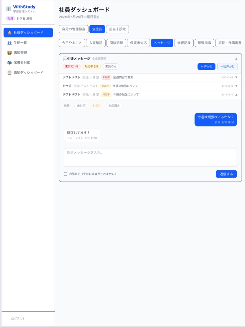
Task: Expand the 勉強内容の質問 message row
Action: click(150, 78)
